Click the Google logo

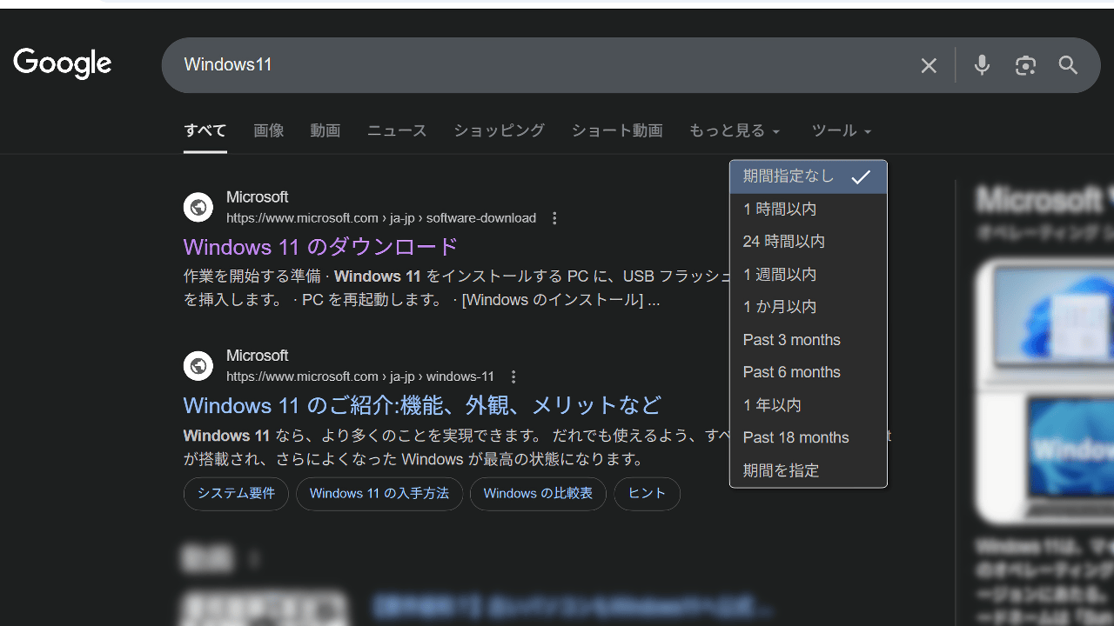click(x=63, y=63)
